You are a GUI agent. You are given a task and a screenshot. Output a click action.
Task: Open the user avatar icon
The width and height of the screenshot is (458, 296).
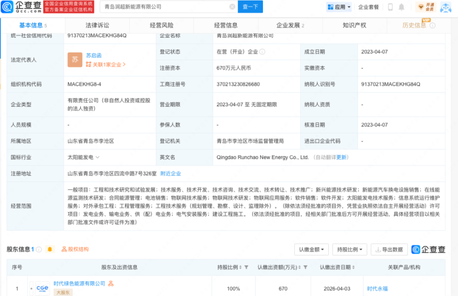[x=446, y=8]
